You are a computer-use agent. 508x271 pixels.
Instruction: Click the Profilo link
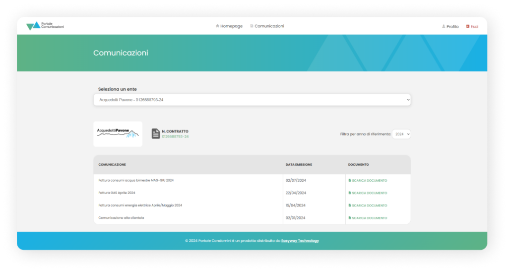[x=452, y=26]
